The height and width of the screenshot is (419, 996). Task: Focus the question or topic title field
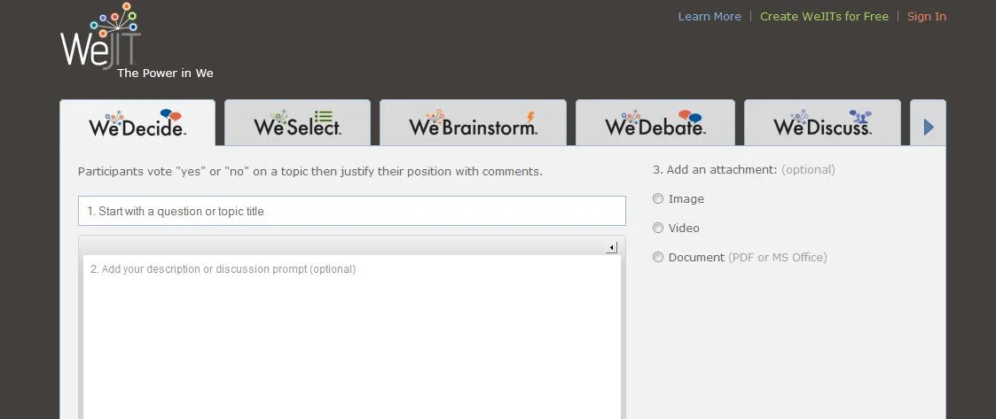click(x=351, y=212)
